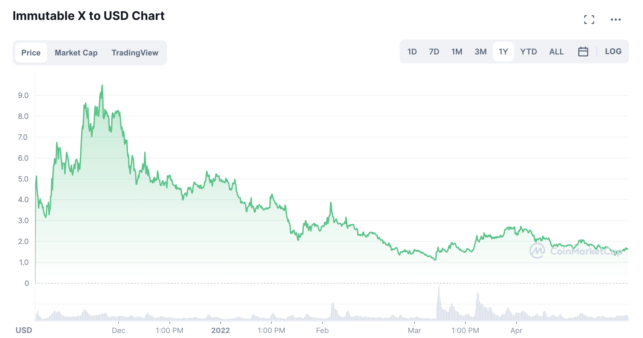Click the 2022 marker on the time axis
Image resolution: width=643 pixels, height=338 pixels.
[x=221, y=330]
